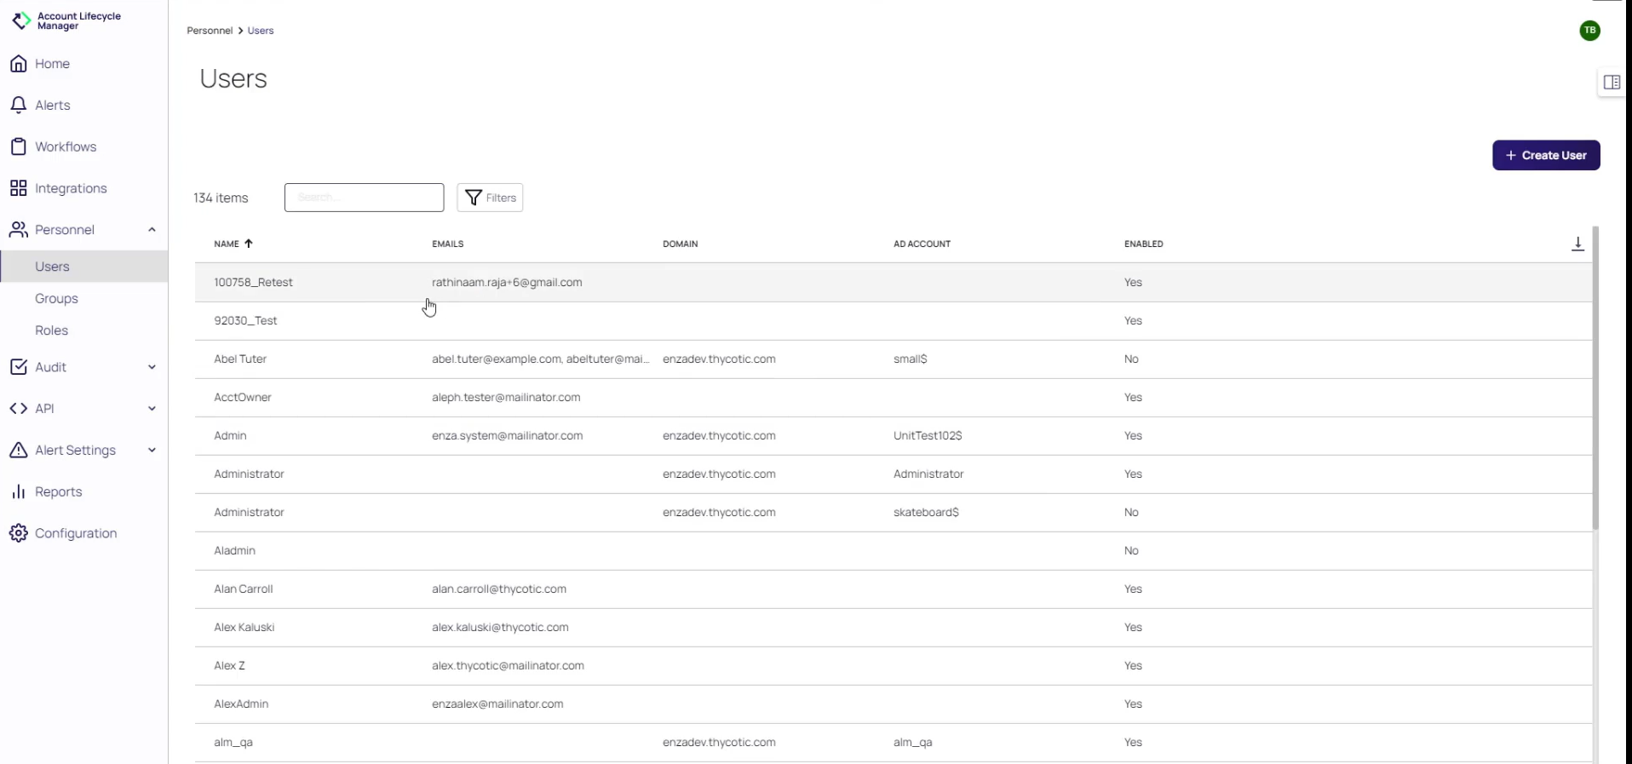Click the Create User button

pos(1545,155)
